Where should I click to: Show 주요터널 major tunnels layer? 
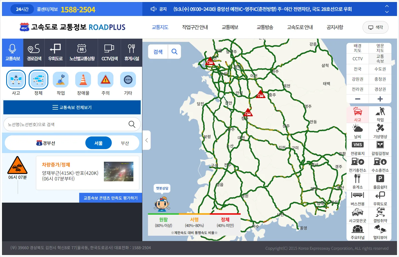pyautogui.click(x=357, y=232)
